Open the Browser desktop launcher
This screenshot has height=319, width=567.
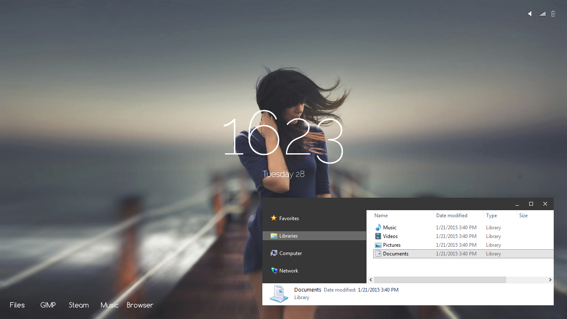pyautogui.click(x=140, y=305)
